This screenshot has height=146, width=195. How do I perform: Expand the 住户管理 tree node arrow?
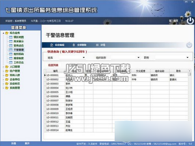coord(4,71)
